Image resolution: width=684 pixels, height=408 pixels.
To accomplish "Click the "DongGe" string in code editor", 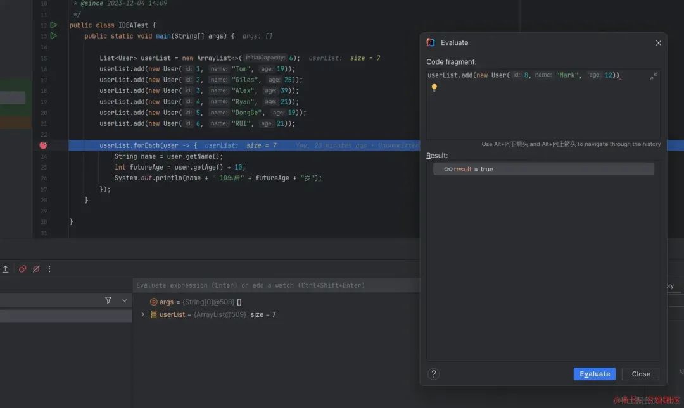I will click(x=248, y=113).
